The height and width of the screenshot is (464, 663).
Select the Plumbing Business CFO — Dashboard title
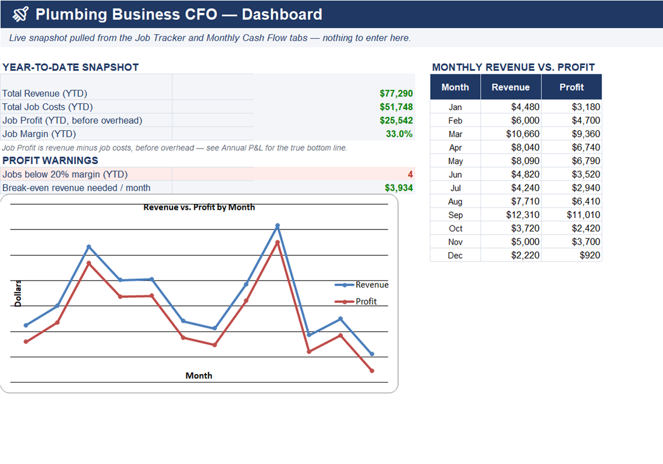[x=179, y=15]
